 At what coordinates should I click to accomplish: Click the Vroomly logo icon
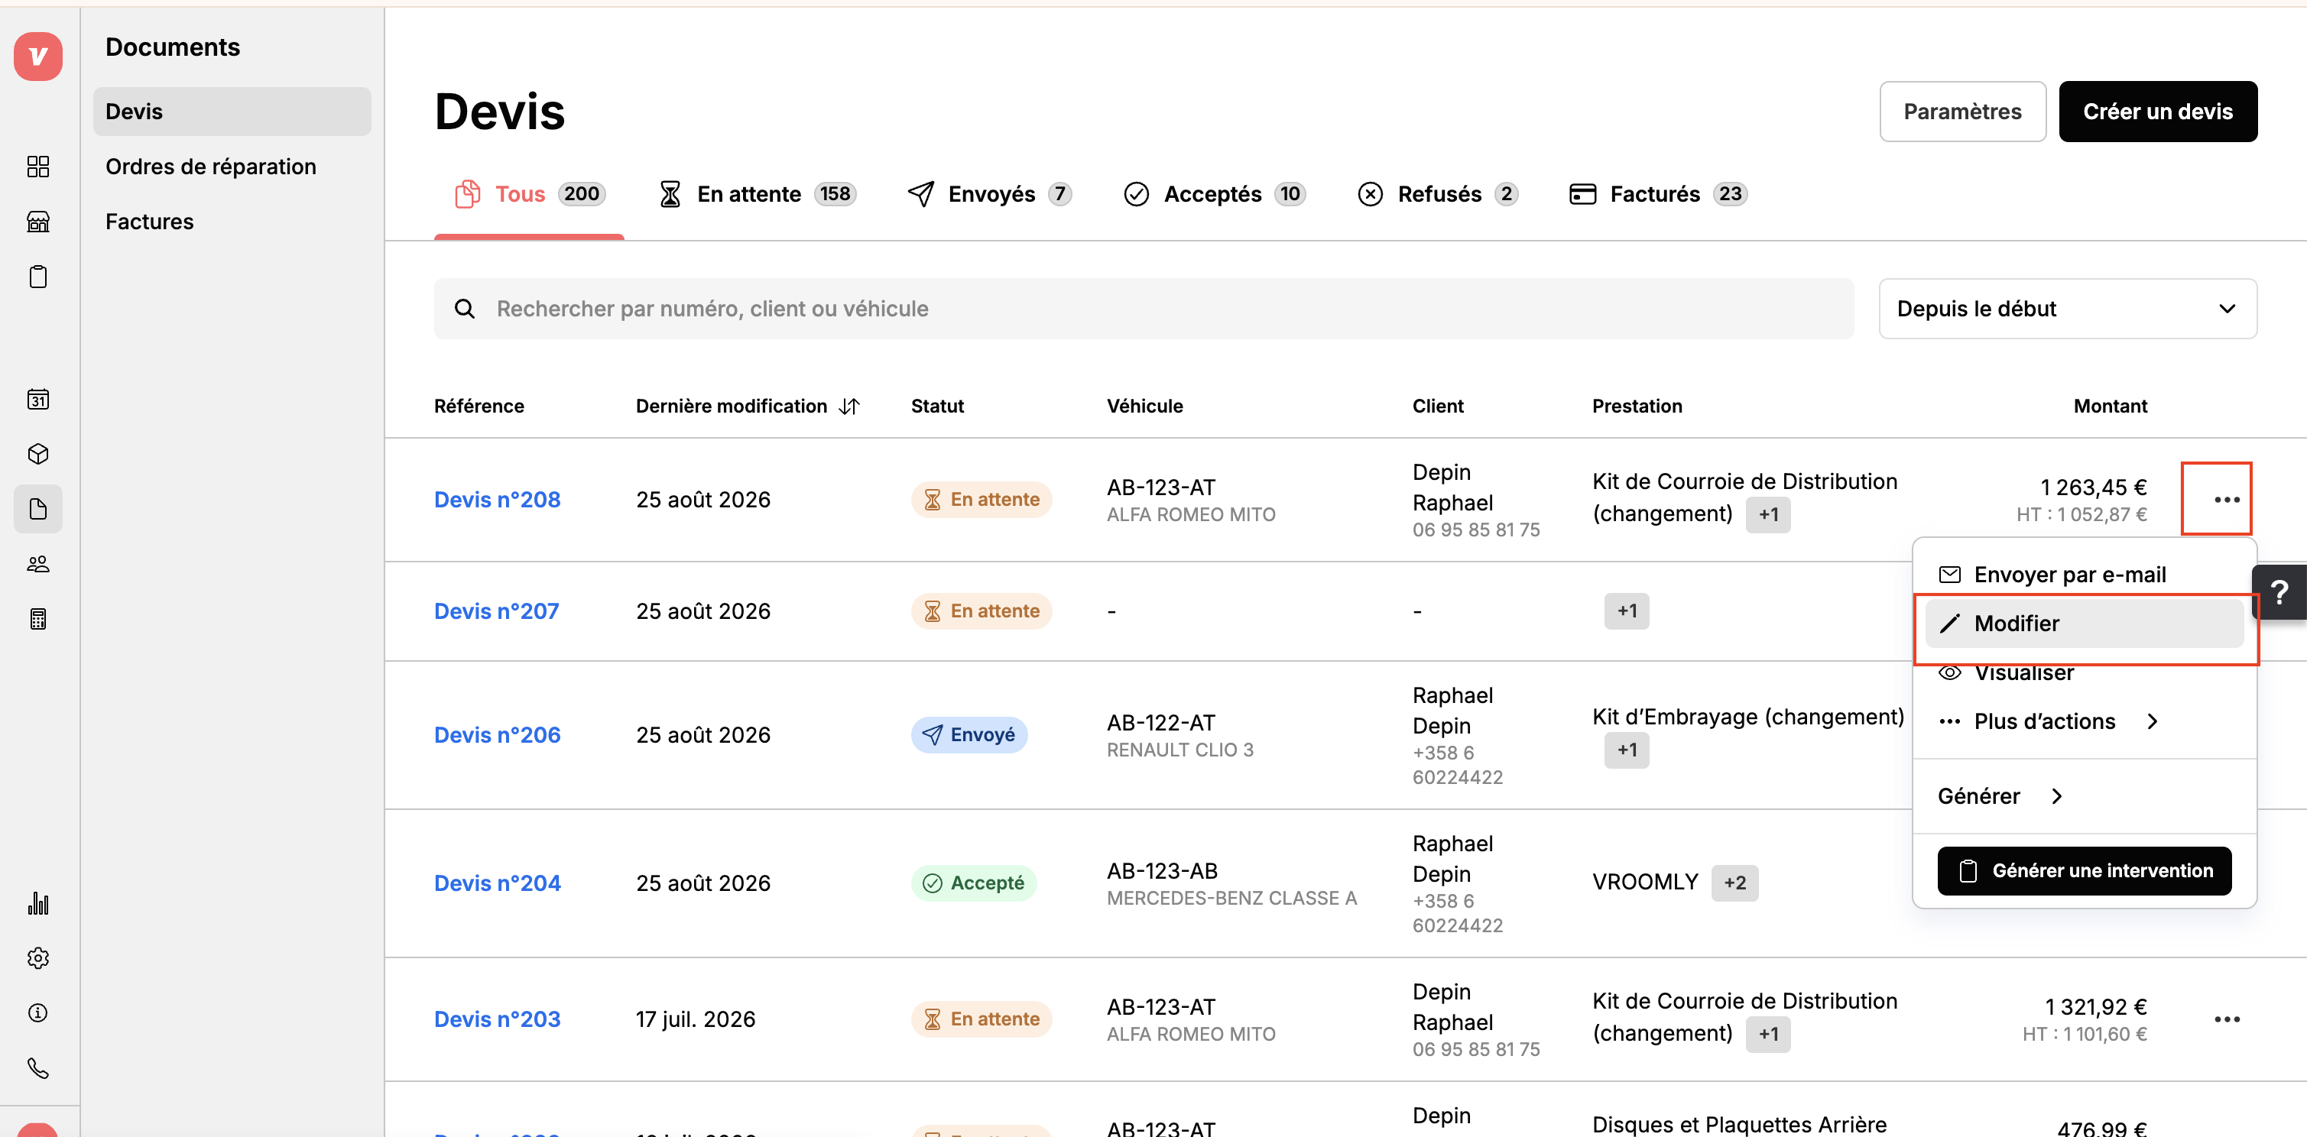tap(37, 57)
